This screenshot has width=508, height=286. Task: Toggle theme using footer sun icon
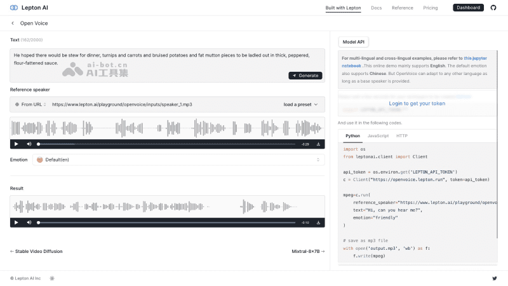tap(52, 278)
